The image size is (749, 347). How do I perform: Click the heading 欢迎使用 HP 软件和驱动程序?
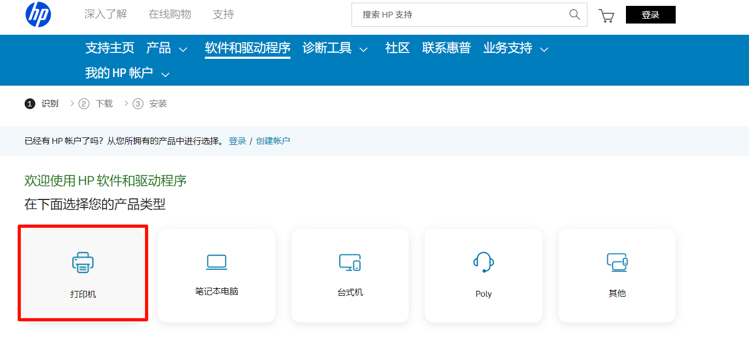(x=105, y=181)
